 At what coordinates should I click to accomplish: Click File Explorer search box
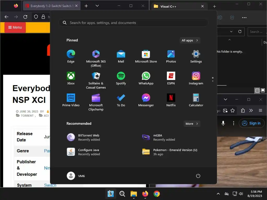pyautogui.click(x=257, y=32)
